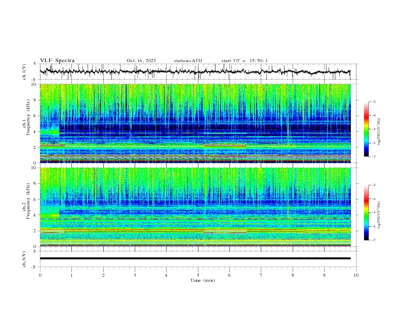Click the "10" frequency tick of ch.2 spectrogram
Screen dimensions: 401x309
coord(34,168)
